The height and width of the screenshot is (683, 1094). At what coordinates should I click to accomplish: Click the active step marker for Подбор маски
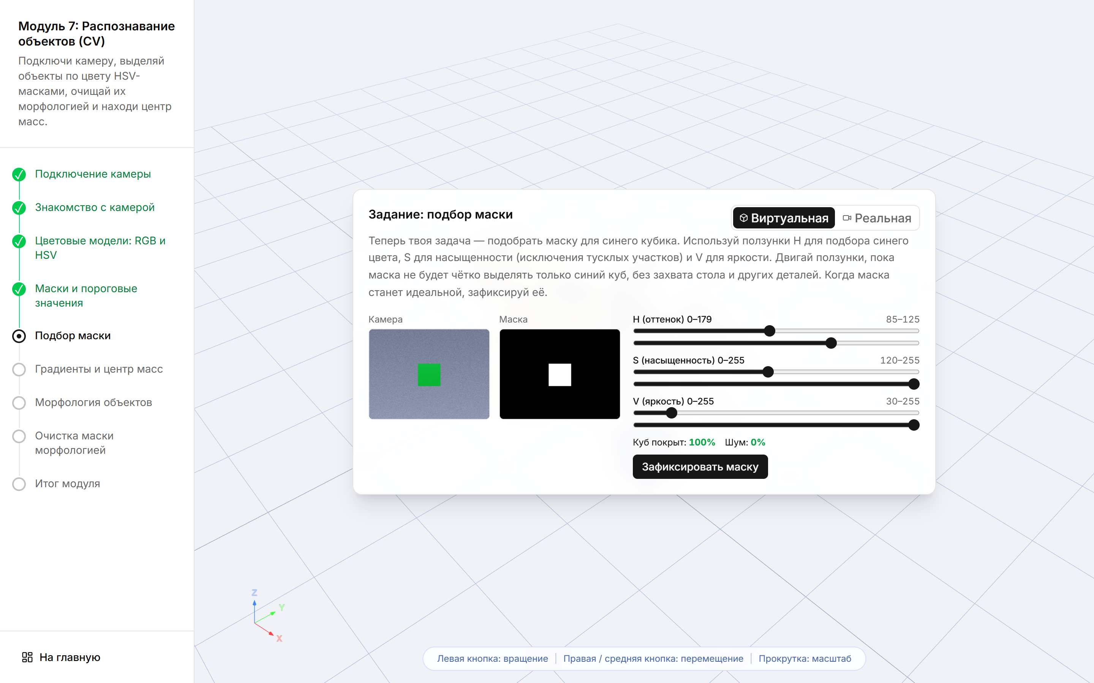tap(19, 336)
